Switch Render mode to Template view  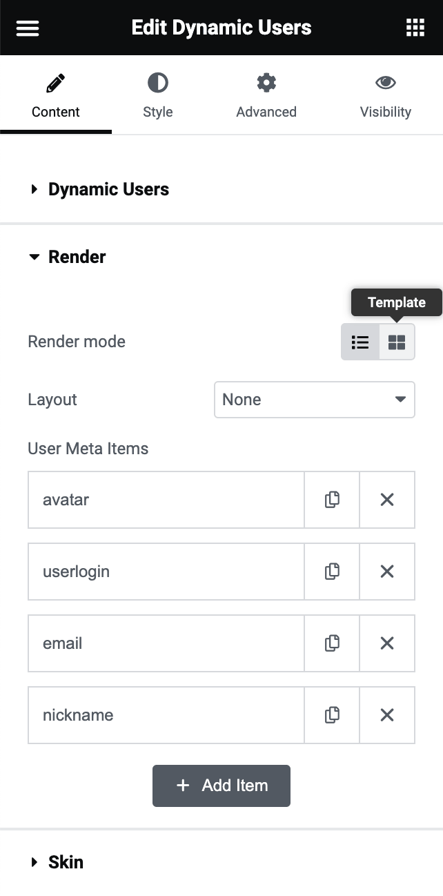(396, 342)
